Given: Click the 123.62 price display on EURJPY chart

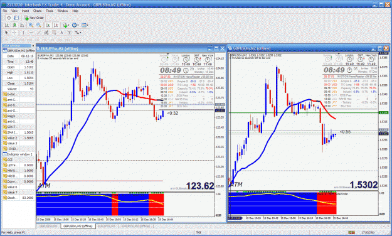Looking at the screenshot, I should click(200, 186).
